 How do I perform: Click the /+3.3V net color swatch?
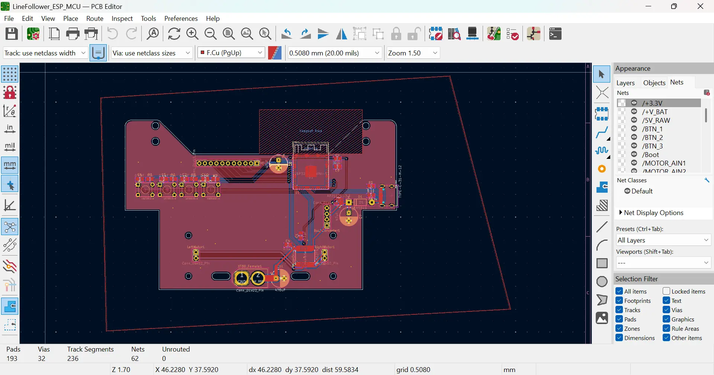621,103
